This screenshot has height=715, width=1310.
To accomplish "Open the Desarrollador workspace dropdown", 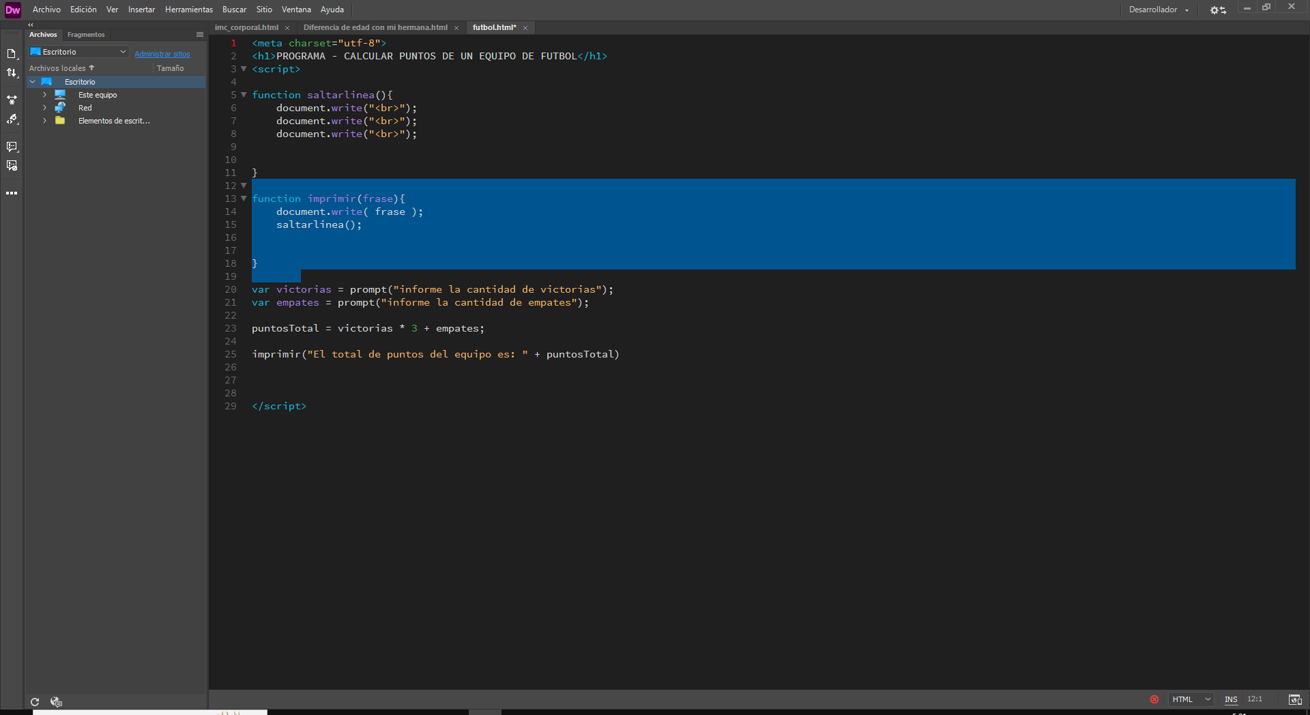I will pos(1159,10).
